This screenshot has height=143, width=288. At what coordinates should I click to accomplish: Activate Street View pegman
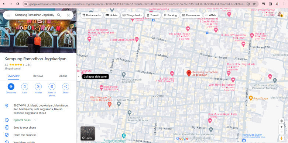click(x=281, y=138)
